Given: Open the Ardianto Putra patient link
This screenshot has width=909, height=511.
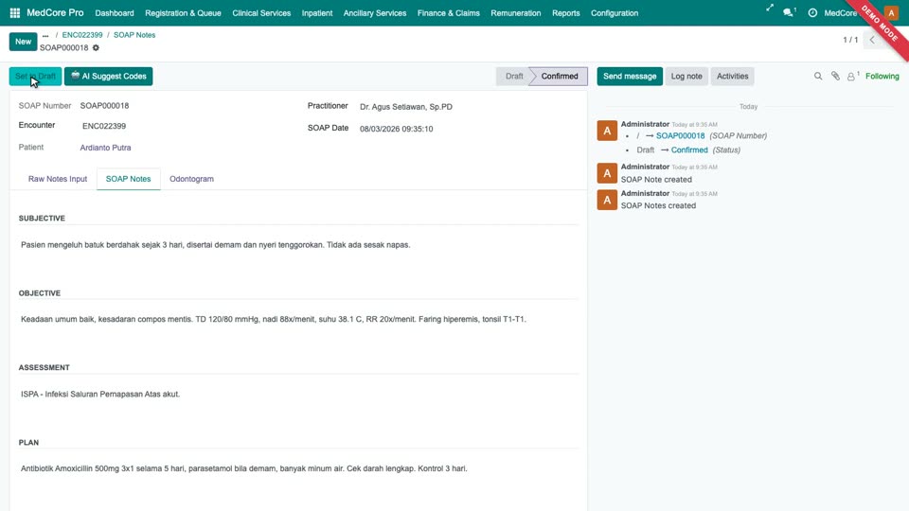Looking at the screenshot, I should 105,148.
